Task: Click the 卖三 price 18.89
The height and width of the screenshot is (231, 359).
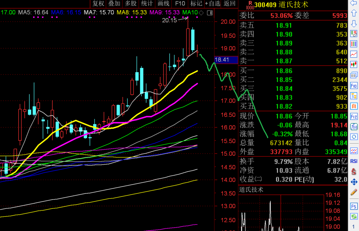Action: click(x=284, y=43)
